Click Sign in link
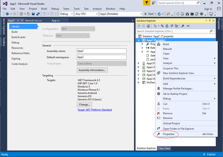The image size is (223, 157). [208, 9]
